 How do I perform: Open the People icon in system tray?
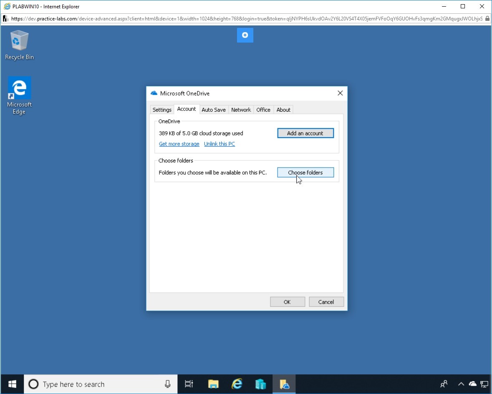[444, 384]
